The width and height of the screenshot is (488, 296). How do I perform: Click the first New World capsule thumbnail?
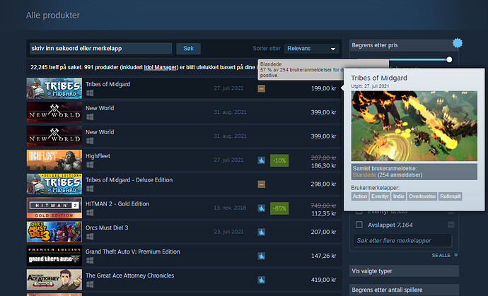pos(54,112)
